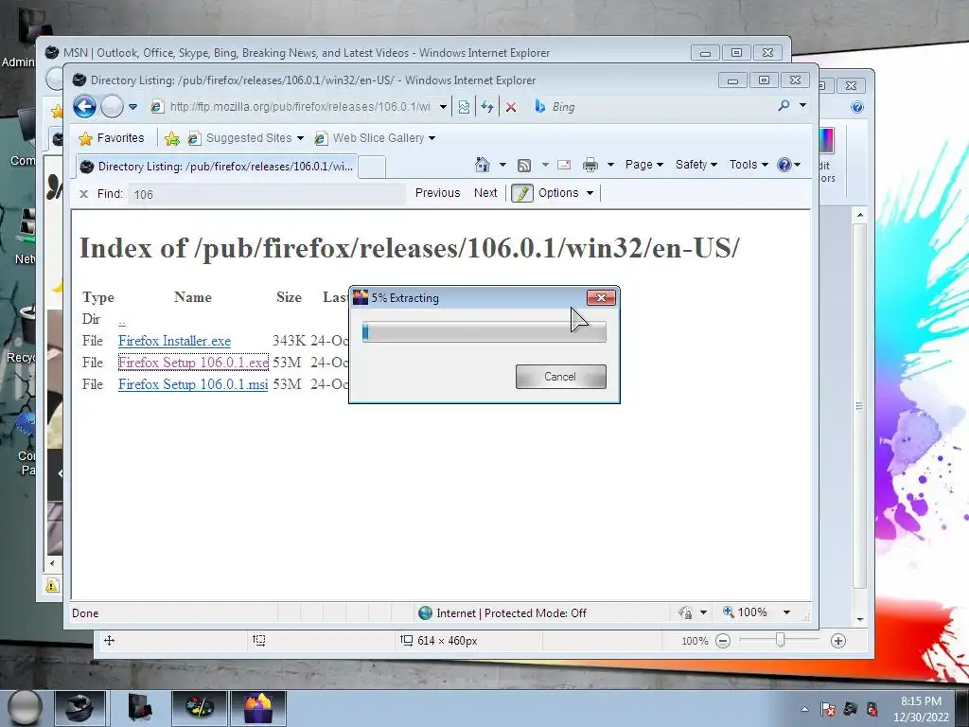Open the Find bar Options dropdown
Viewport: 969px width, 727px height.
click(566, 193)
